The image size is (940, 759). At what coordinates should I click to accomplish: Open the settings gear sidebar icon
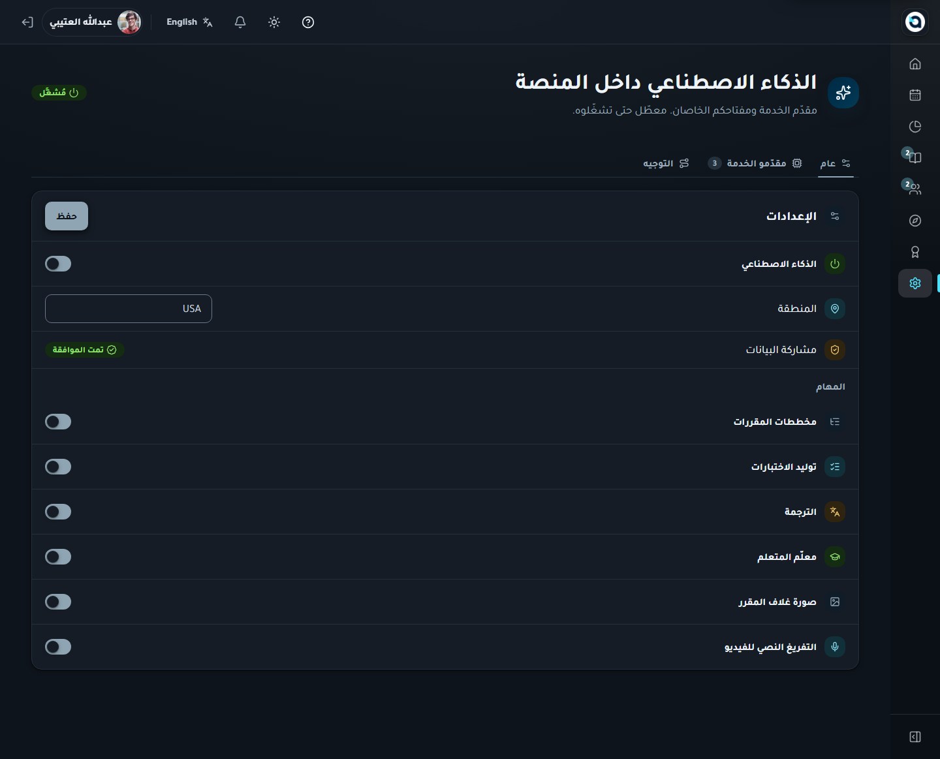click(x=915, y=283)
